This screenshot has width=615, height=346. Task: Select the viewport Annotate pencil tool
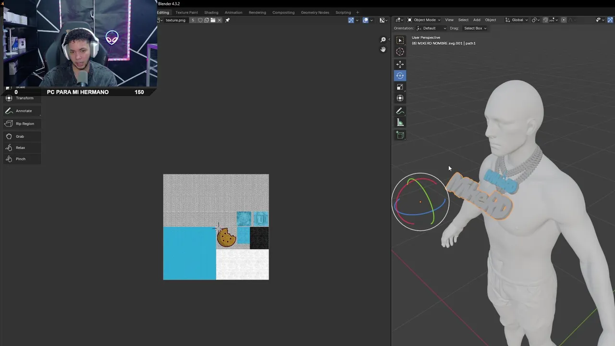(400, 111)
